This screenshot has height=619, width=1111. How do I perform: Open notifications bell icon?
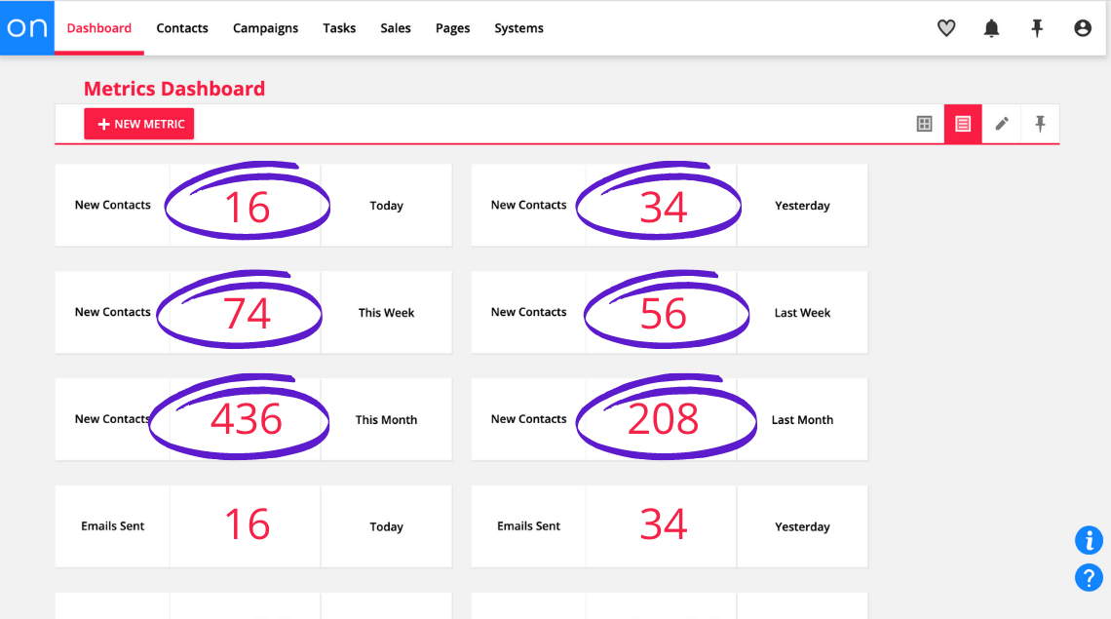tap(991, 28)
